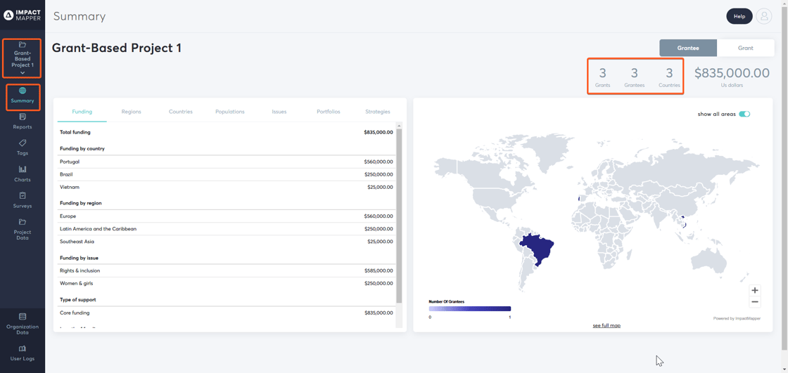788x373 pixels.
Task: Click the Impact Mapper logo
Action: (x=23, y=15)
